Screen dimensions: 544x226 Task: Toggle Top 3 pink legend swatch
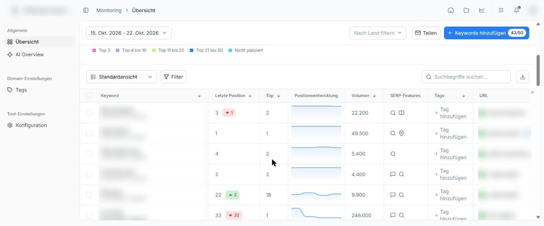(x=94, y=50)
